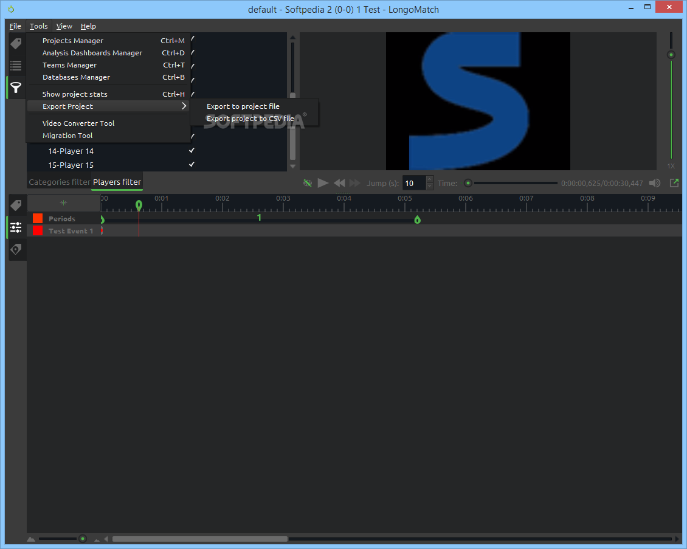Choose Export to project file
Screen dimensions: 687x549
[x=254, y=106]
